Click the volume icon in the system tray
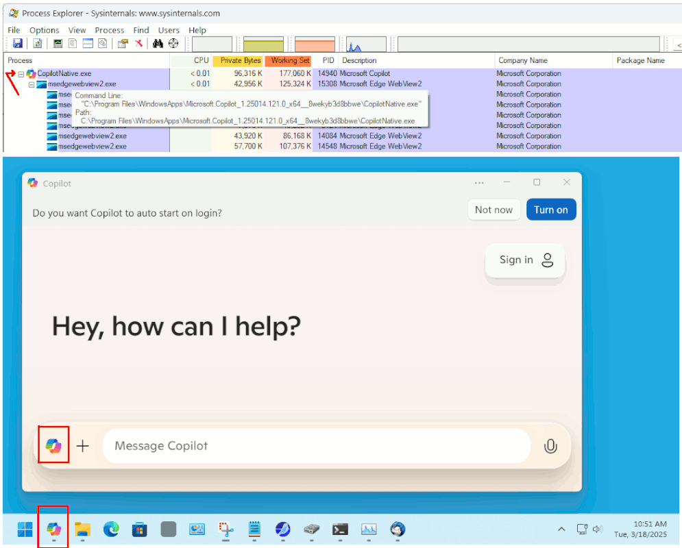Image resolution: width=682 pixels, height=548 pixels. 597,529
